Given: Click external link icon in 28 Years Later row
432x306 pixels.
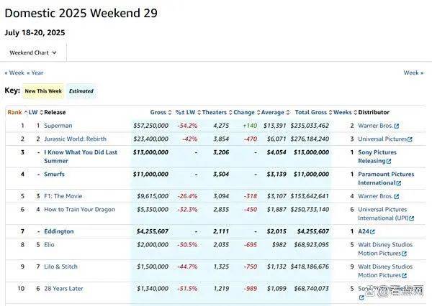Looking at the screenshot, I should pyautogui.click(x=361, y=298).
